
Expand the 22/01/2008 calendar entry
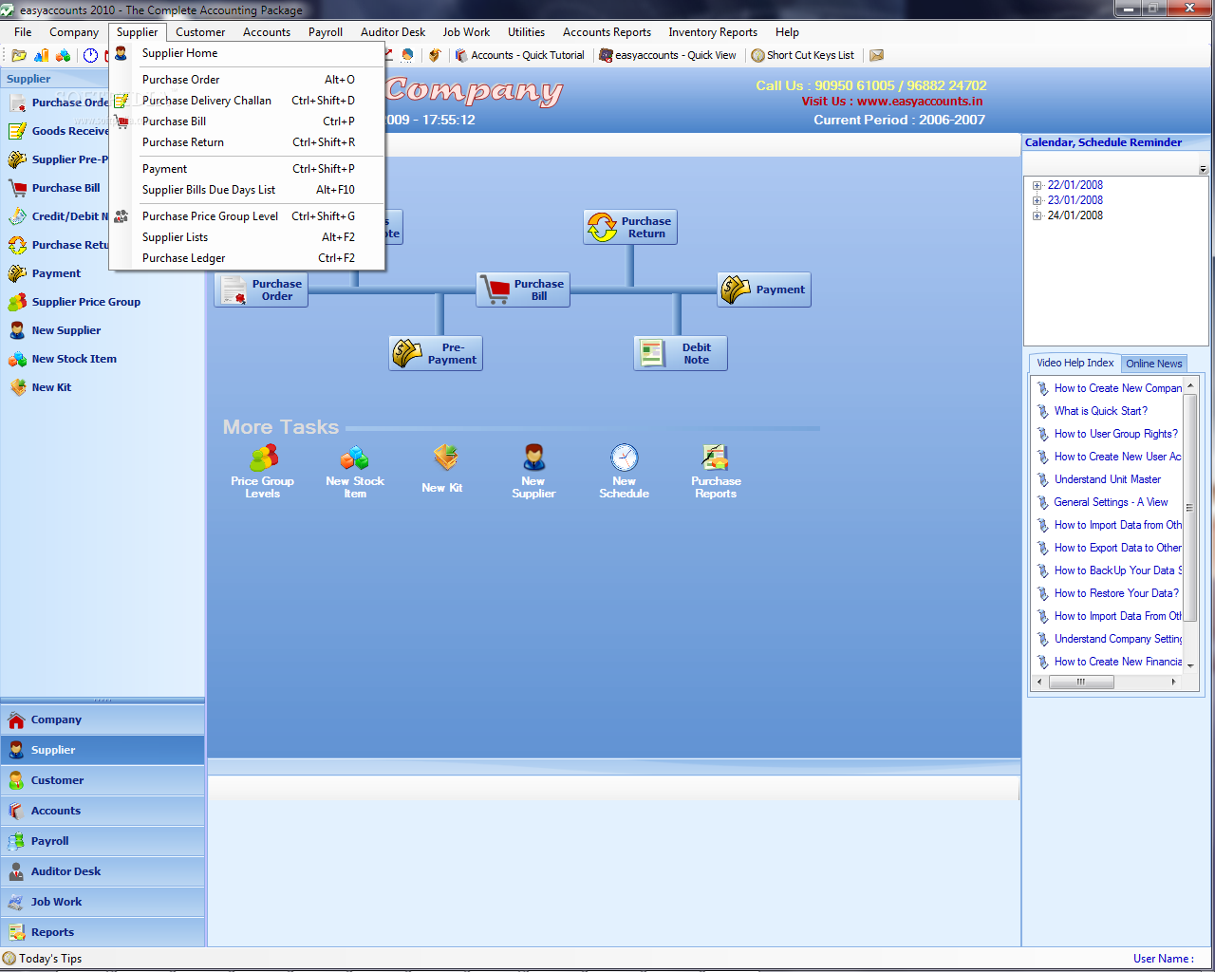pos(1037,185)
